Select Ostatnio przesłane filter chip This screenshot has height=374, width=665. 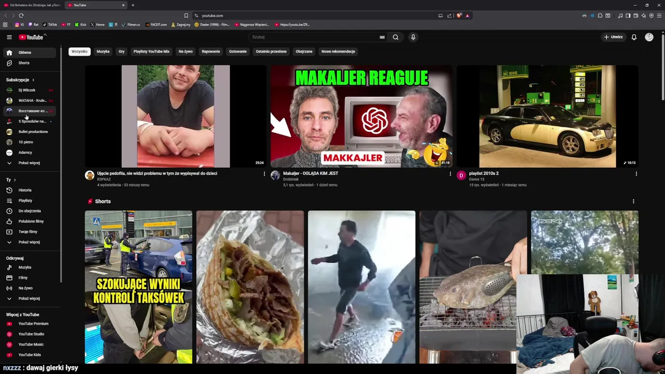[x=271, y=51]
